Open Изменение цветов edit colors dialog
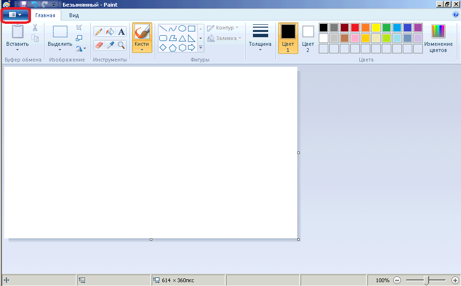Screen dimensions: 461x286 coord(439,38)
